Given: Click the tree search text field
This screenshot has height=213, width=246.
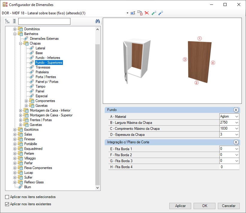Looking at the screenshot, I should 44,21.
